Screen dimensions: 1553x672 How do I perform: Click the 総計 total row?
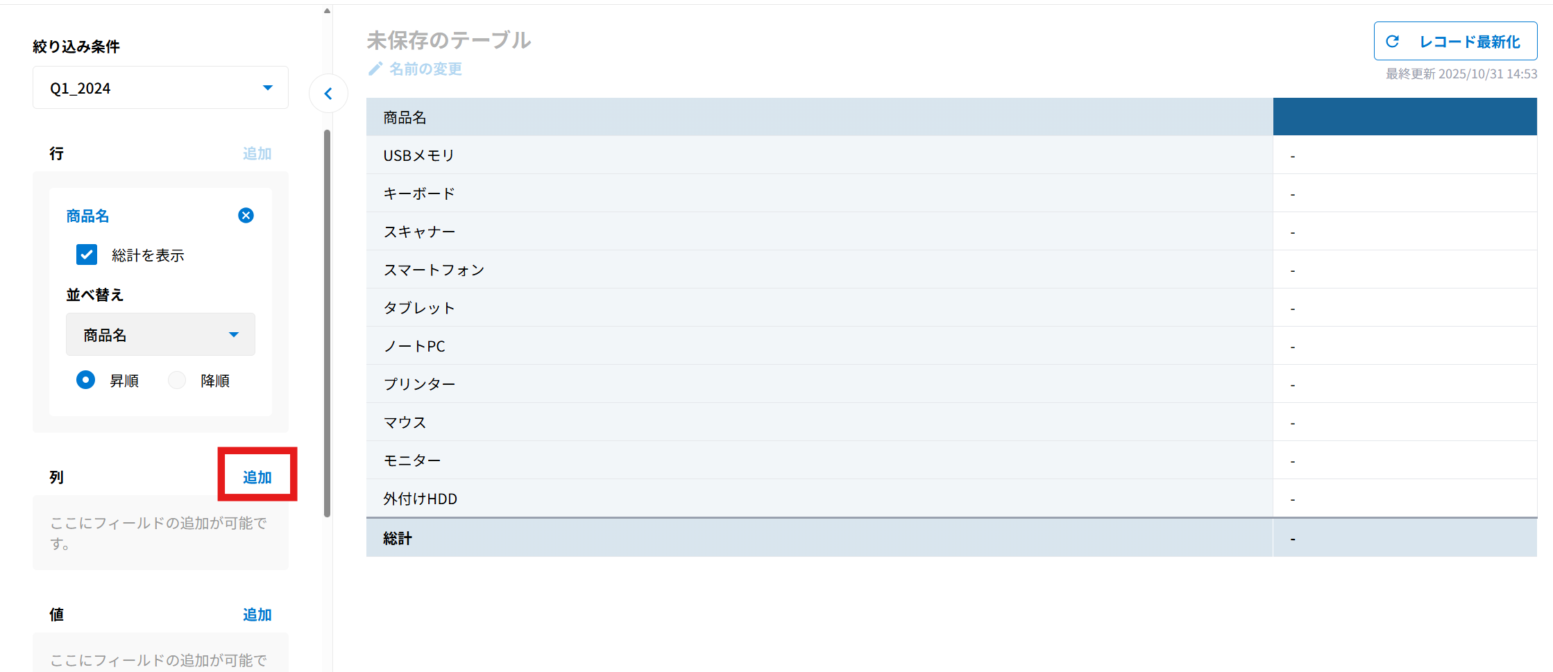tap(398, 538)
